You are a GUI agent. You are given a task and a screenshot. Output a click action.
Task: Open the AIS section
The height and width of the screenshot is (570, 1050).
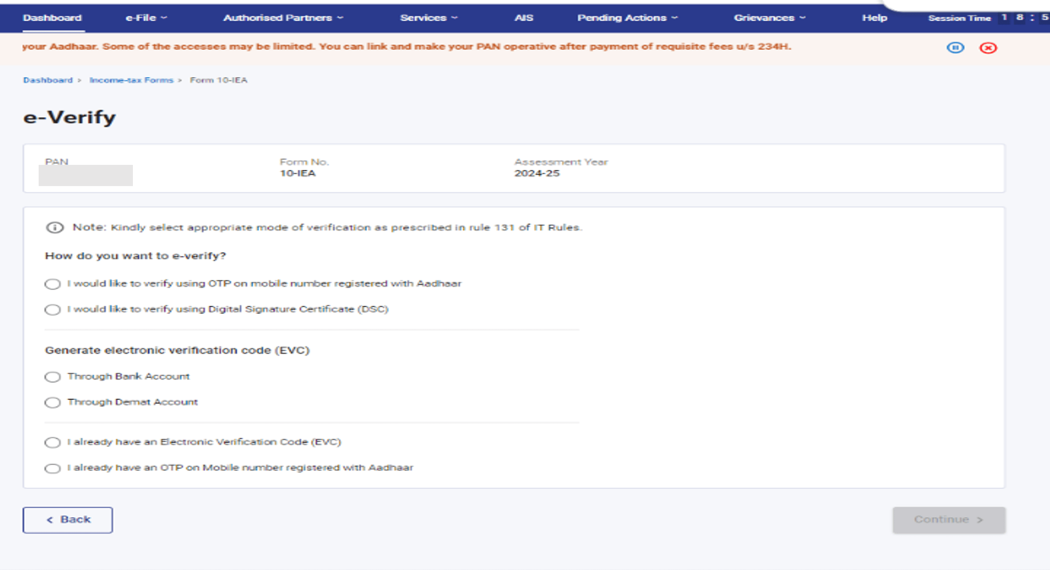tap(525, 18)
